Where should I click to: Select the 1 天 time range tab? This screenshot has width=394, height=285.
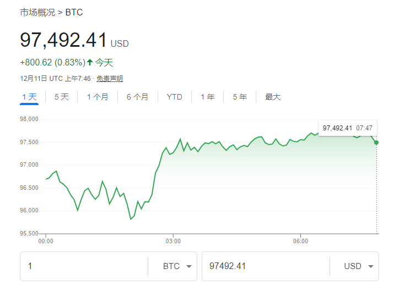[x=29, y=97]
